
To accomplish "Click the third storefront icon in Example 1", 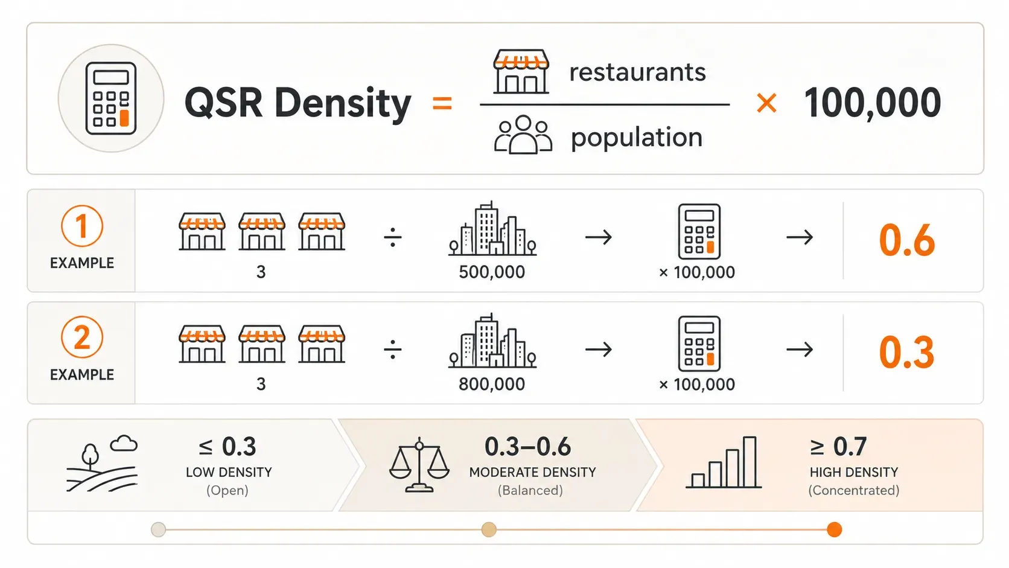I will click(x=322, y=231).
